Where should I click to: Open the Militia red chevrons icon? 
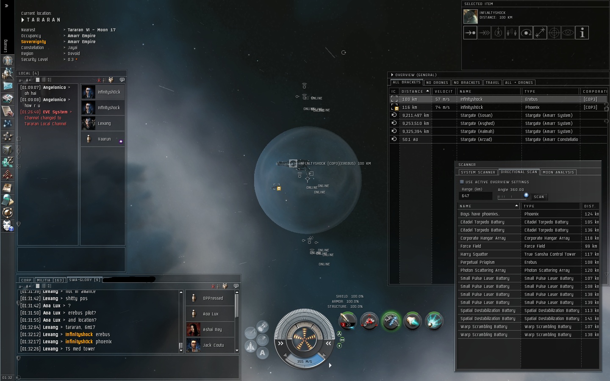(x=8, y=174)
